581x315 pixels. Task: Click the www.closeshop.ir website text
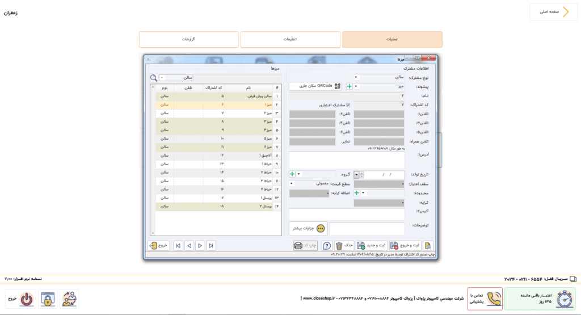point(319,299)
